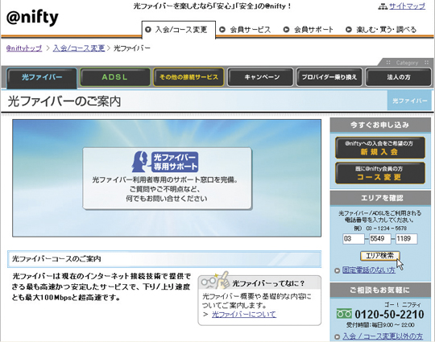The height and width of the screenshot is (342, 435).
Task: Click the @nifty logo
Action: pyautogui.click(x=32, y=18)
